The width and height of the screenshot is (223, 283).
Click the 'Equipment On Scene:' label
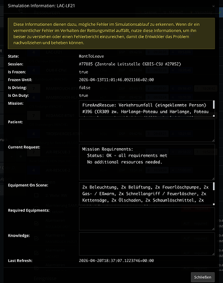[x=28, y=185]
